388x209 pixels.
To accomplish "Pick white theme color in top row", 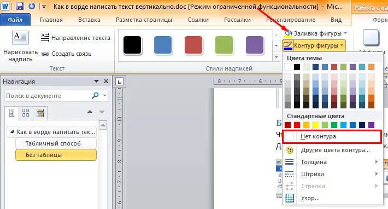I will point(288,67).
